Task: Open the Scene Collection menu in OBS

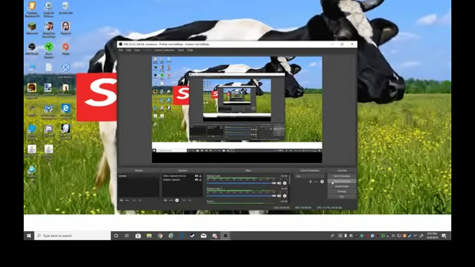Action: [x=164, y=50]
